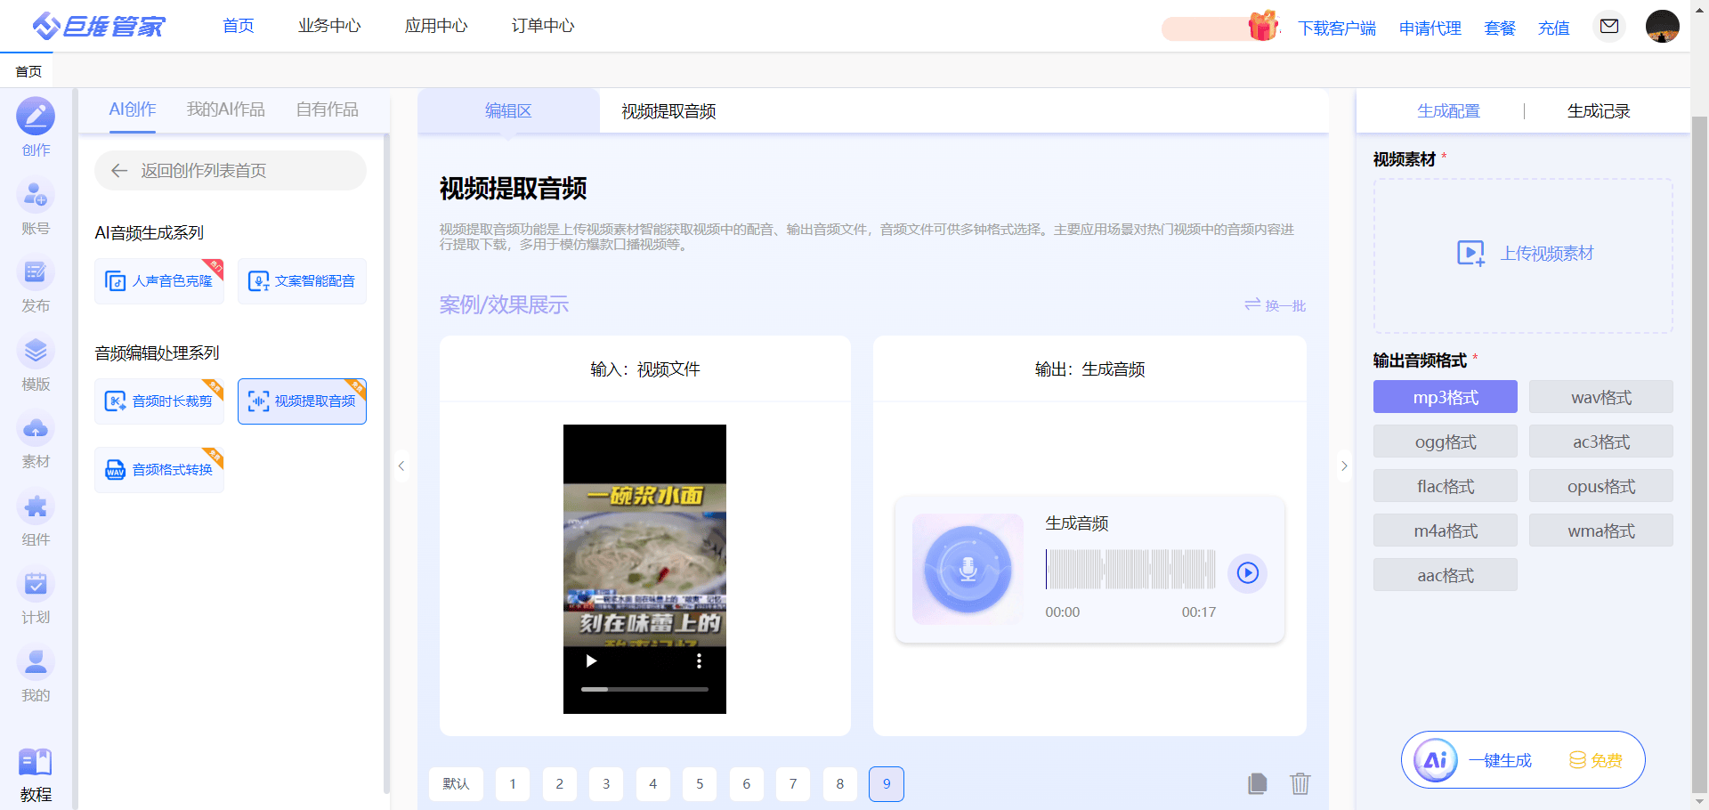Click the 上传视频素材 upload area
Image resolution: width=1709 pixels, height=810 pixels.
(1523, 255)
